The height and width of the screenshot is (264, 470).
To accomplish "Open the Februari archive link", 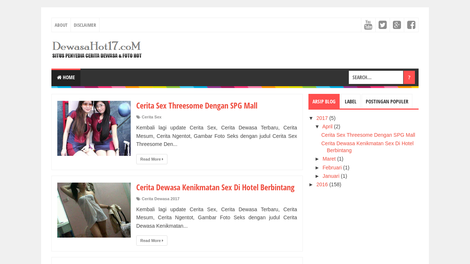I will [x=332, y=168].
